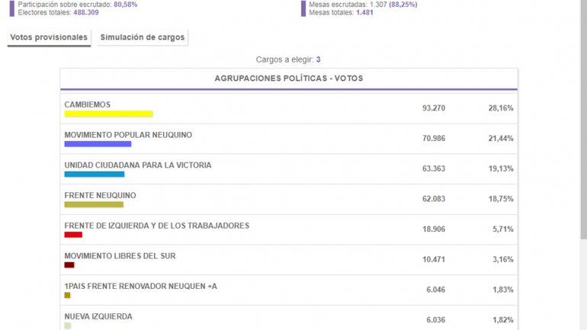Click the Frente Neuquino olive bar

click(94, 204)
